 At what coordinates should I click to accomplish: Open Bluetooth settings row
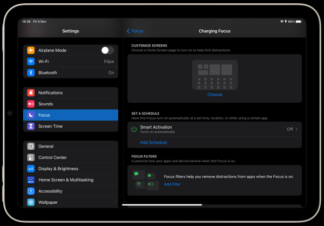pos(71,72)
